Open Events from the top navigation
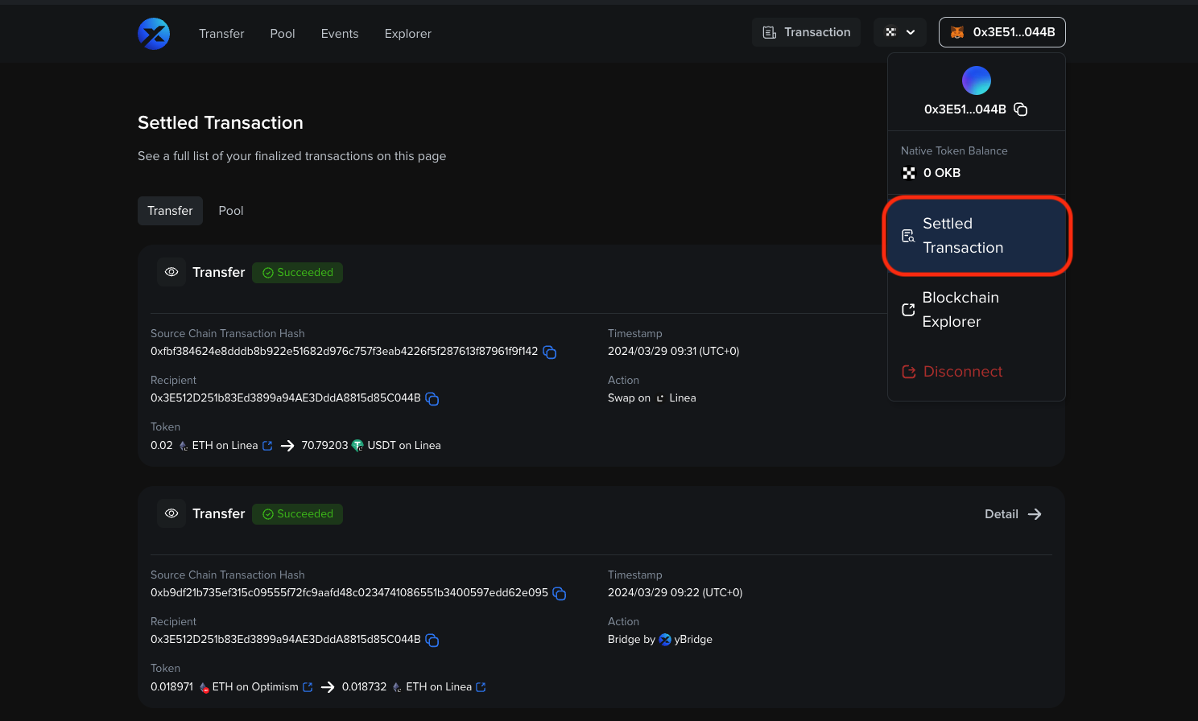The image size is (1198, 721). (x=339, y=33)
